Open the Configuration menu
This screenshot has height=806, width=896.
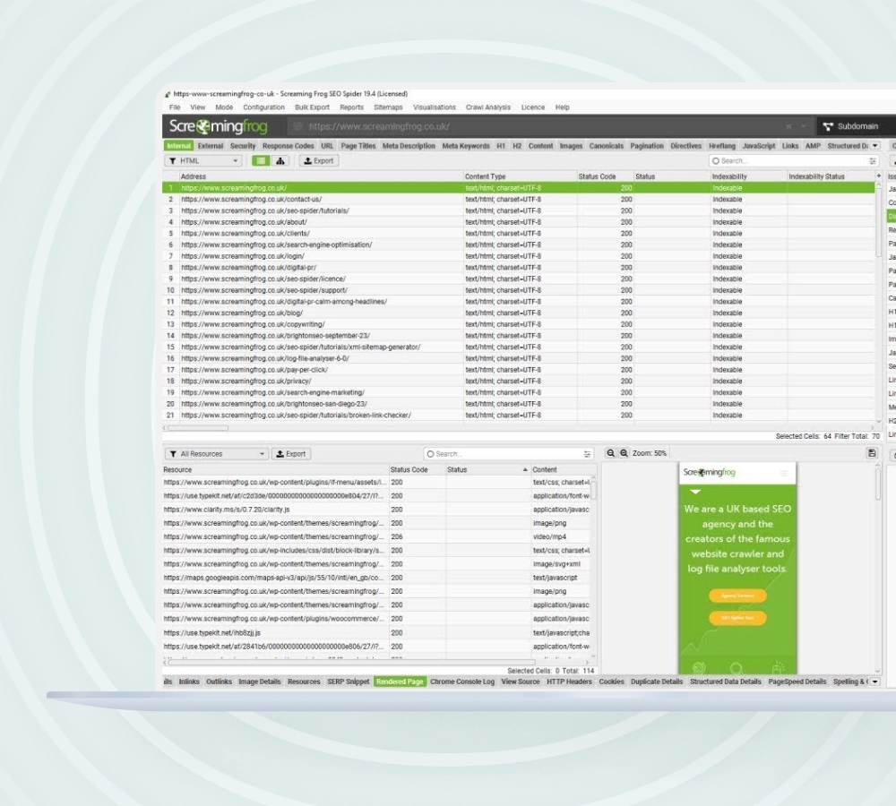tap(263, 107)
